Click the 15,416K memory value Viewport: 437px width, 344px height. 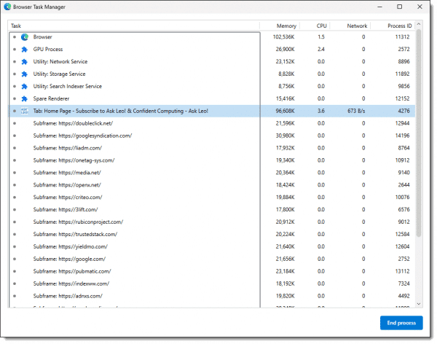285,98
